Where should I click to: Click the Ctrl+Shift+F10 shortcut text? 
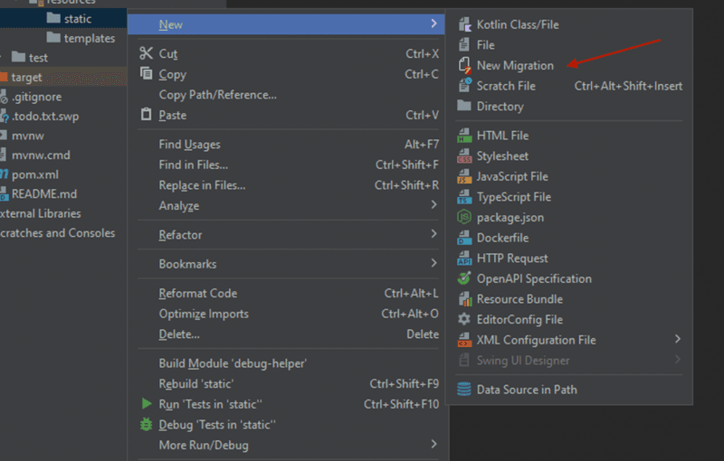[x=401, y=404]
